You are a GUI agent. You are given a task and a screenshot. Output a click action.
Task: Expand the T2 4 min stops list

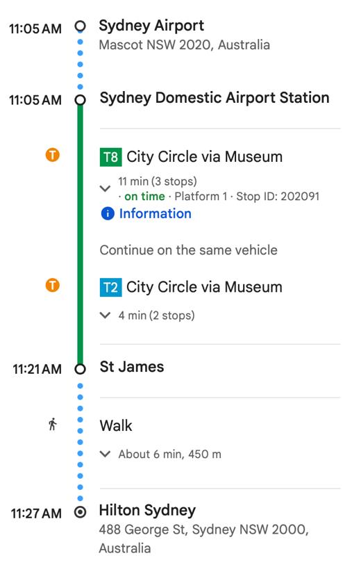coord(106,315)
